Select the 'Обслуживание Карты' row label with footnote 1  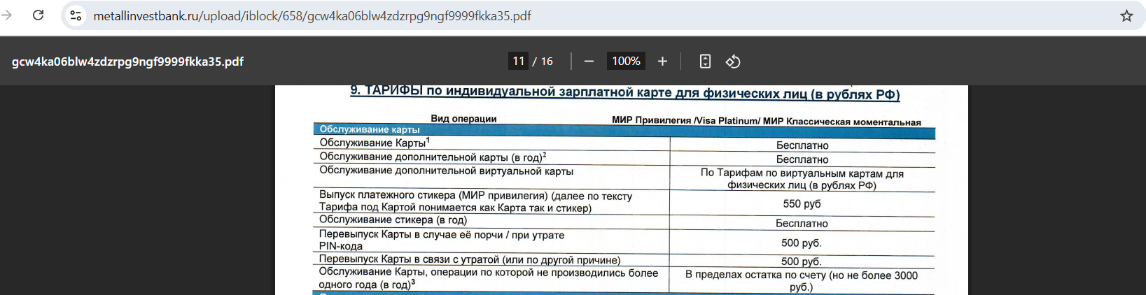(x=375, y=143)
